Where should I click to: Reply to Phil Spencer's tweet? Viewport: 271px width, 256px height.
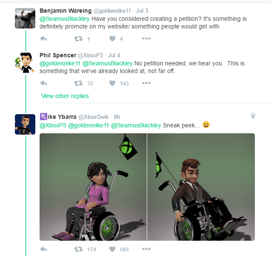[x=43, y=83]
